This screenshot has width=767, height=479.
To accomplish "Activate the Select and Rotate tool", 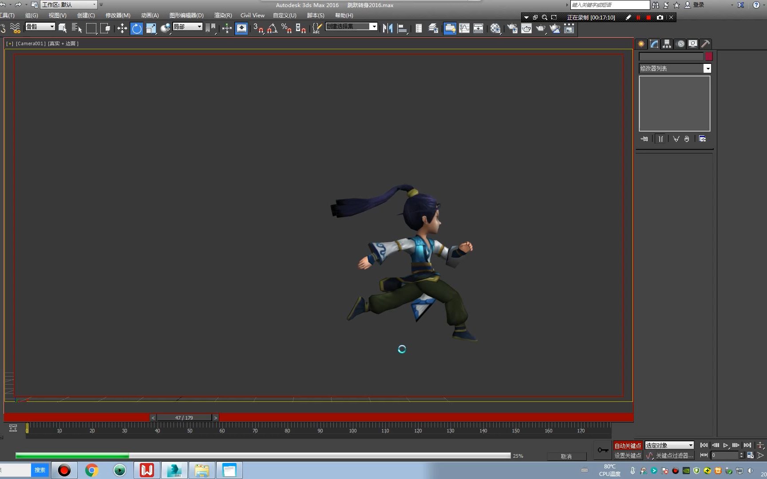I will [137, 29].
